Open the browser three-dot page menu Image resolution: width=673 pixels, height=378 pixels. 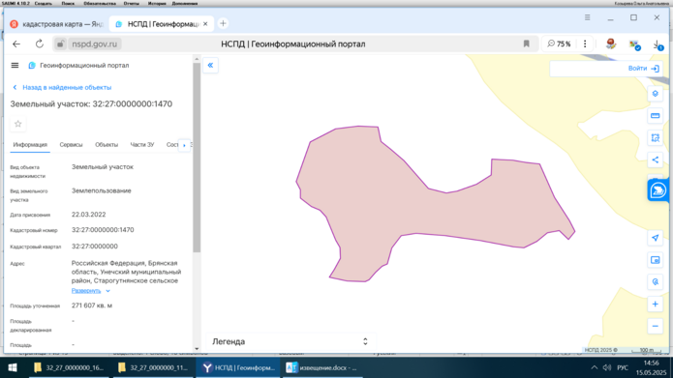pyautogui.click(x=585, y=44)
